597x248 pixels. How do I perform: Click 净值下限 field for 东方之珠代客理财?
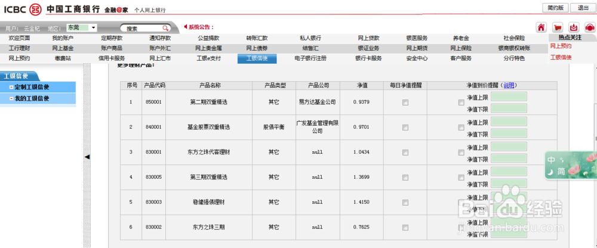coord(509,159)
